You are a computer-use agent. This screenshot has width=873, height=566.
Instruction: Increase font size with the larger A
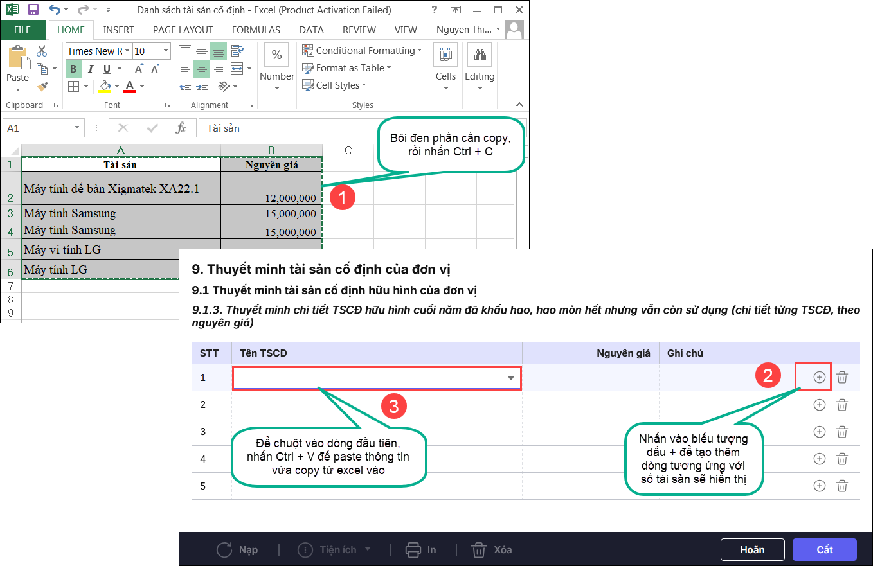[x=139, y=69]
